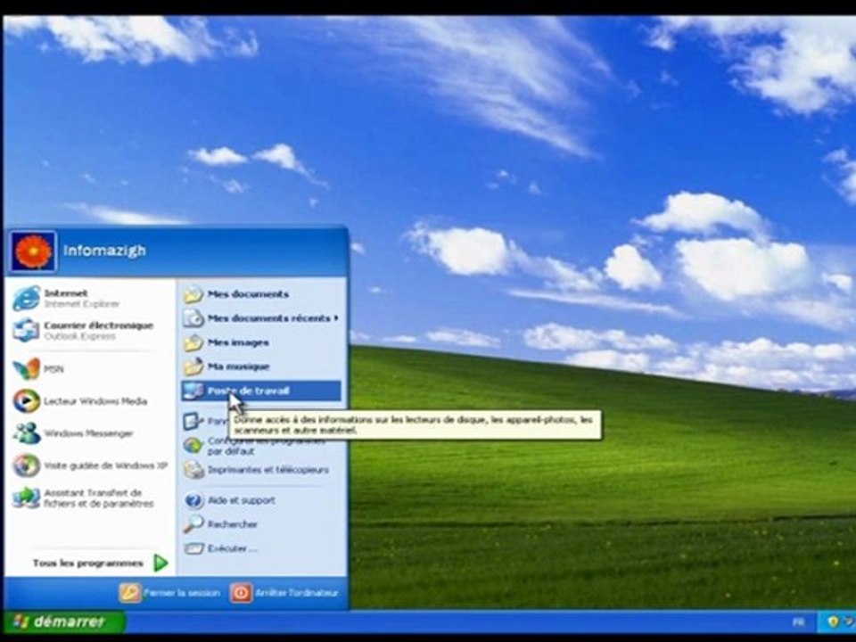Click the FR language indicator
Image resolution: width=856 pixels, height=642 pixels.
(x=798, y=621)
